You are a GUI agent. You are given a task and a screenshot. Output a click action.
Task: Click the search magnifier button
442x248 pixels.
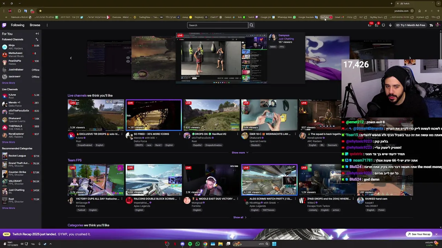click(251, 25)
